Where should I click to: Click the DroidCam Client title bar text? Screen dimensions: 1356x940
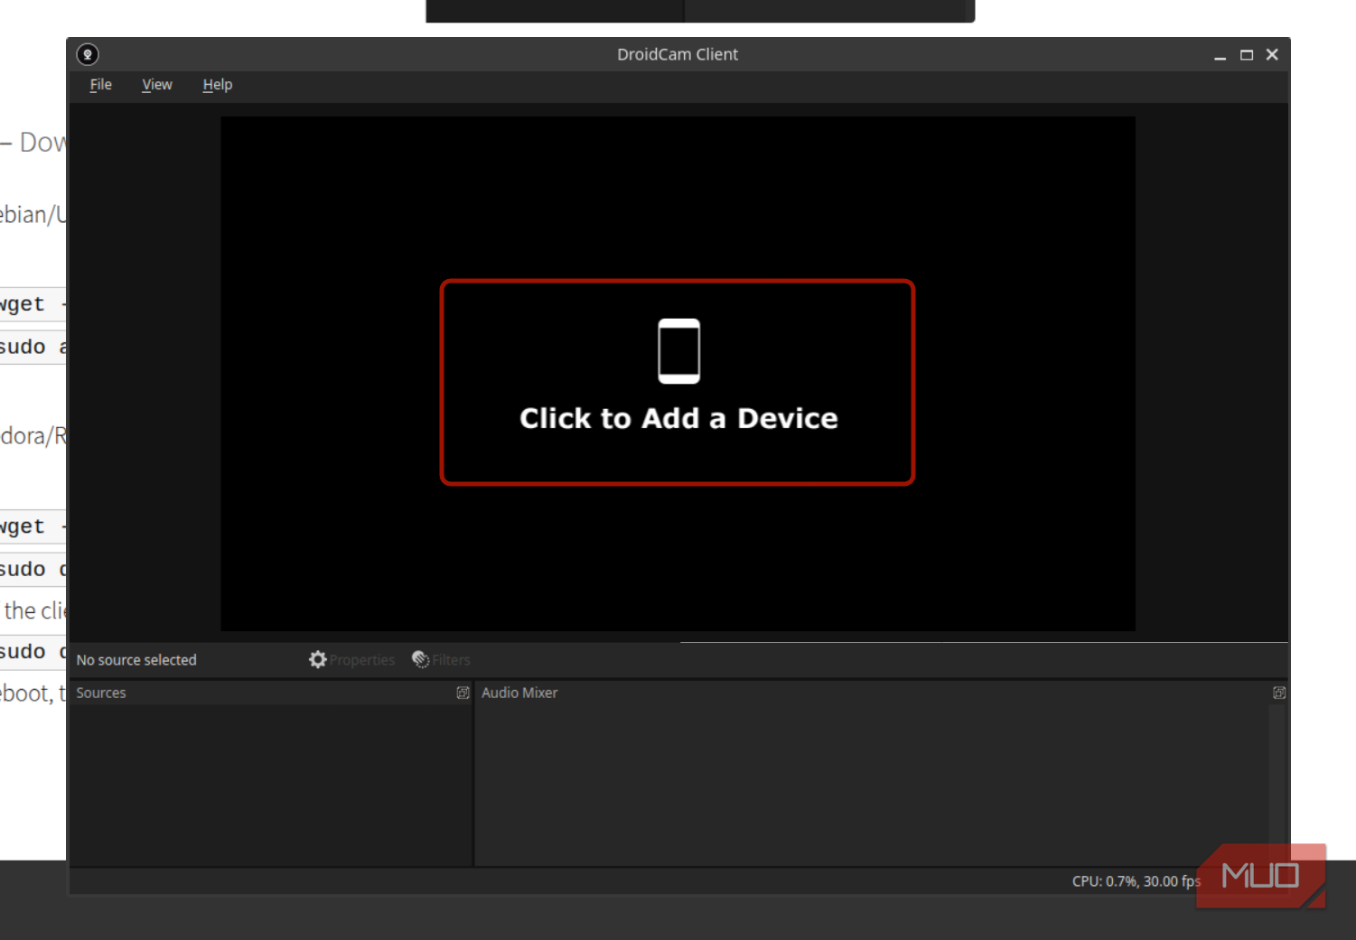pos(678,54)
